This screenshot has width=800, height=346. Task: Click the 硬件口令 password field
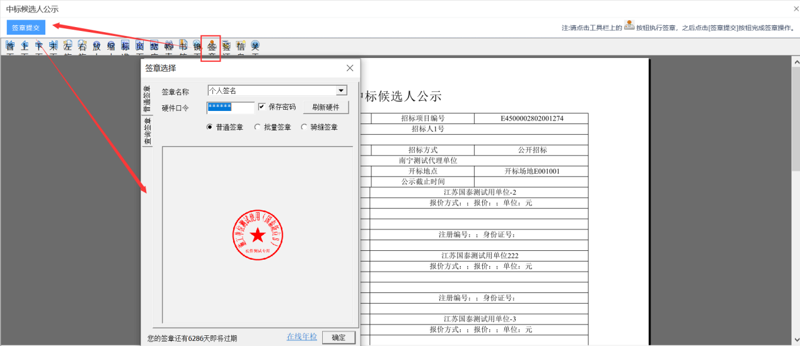point(230,108)
